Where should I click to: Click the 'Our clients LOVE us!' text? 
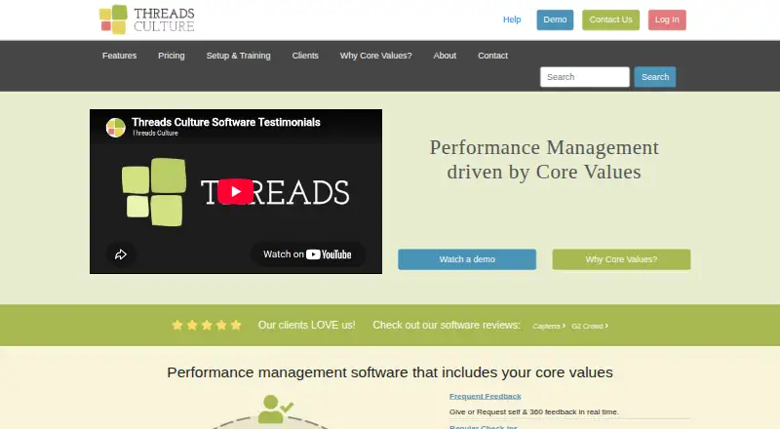pyautogui.click(x=306, y=325)
